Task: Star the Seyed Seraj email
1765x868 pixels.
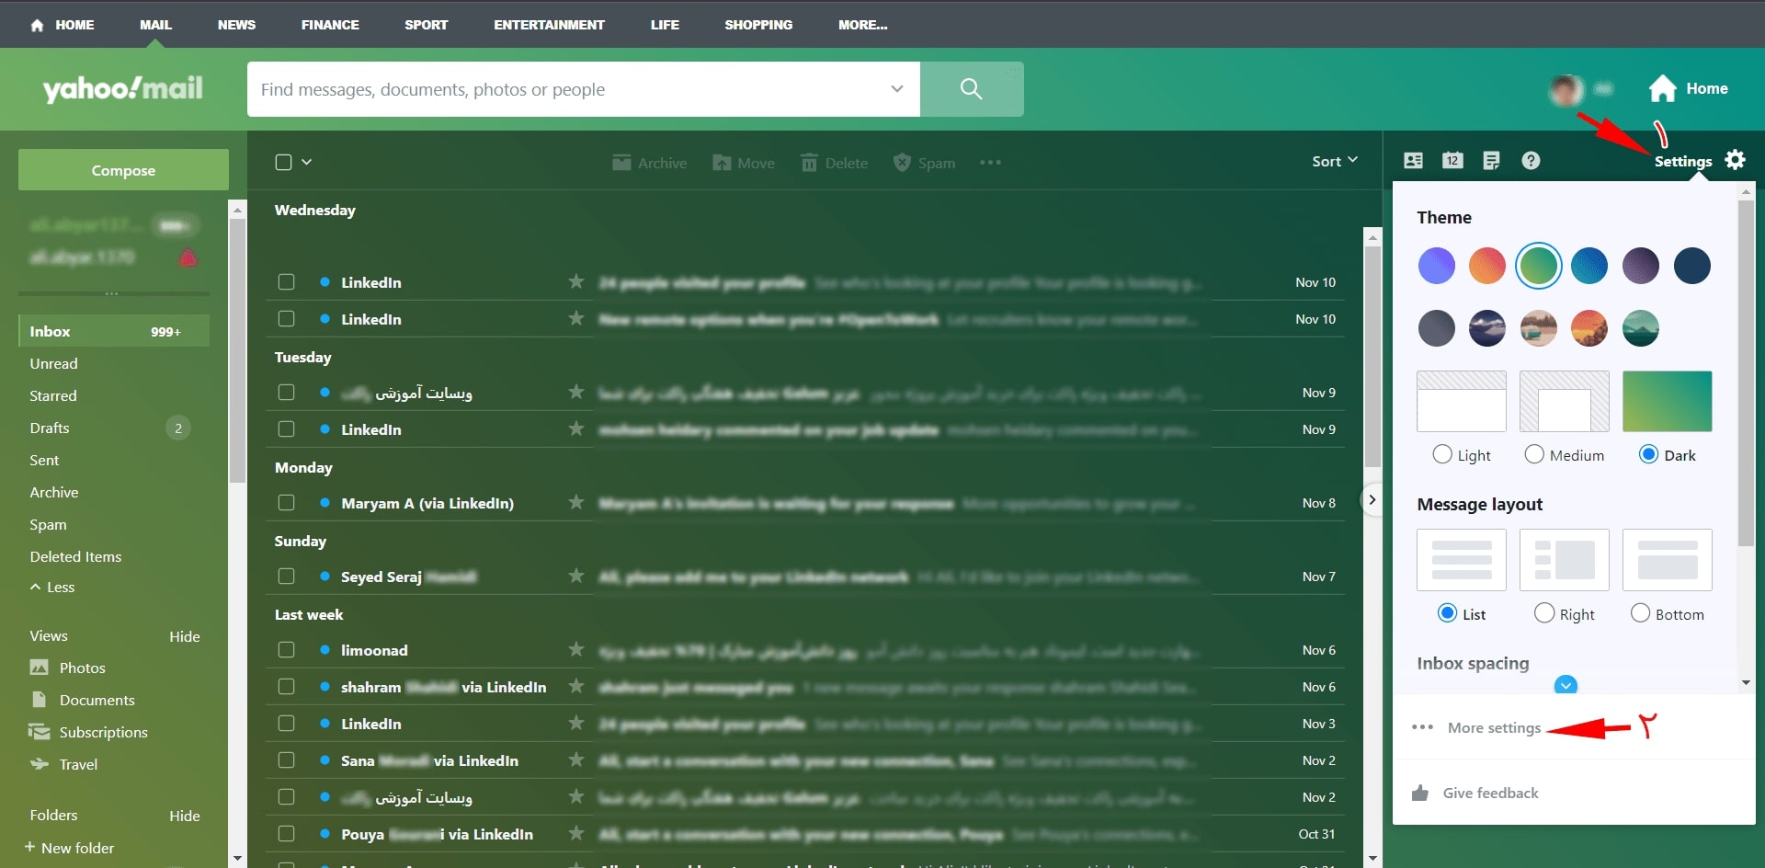Action: click(576, 576)
